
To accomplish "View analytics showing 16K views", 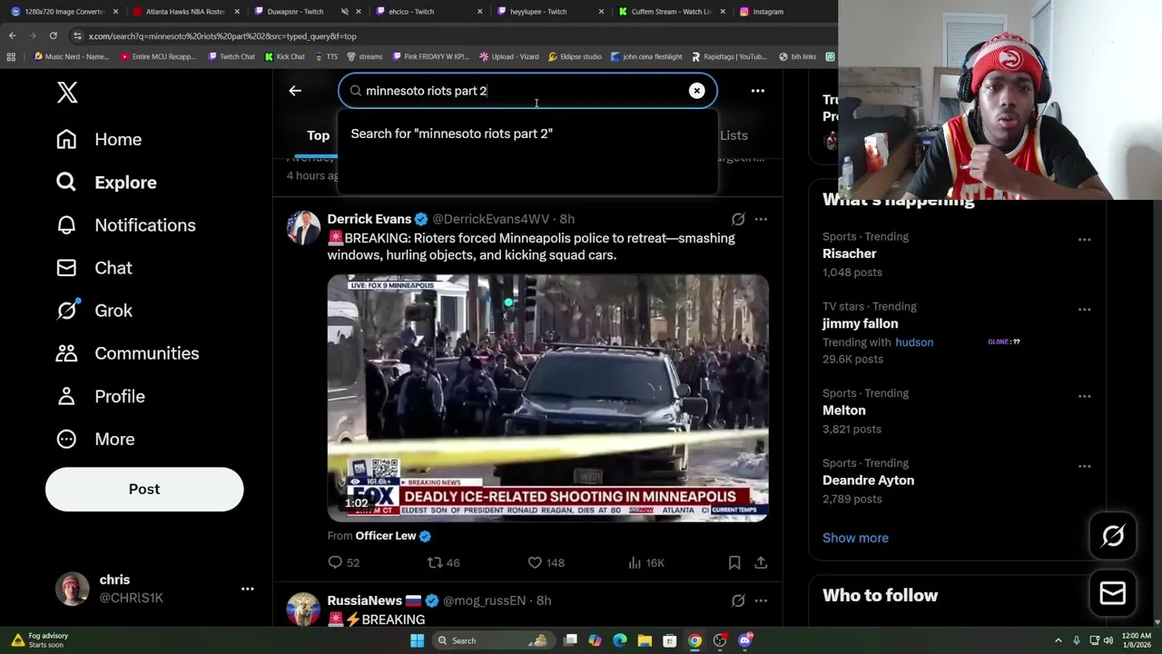I will click(x=645, y=563).
